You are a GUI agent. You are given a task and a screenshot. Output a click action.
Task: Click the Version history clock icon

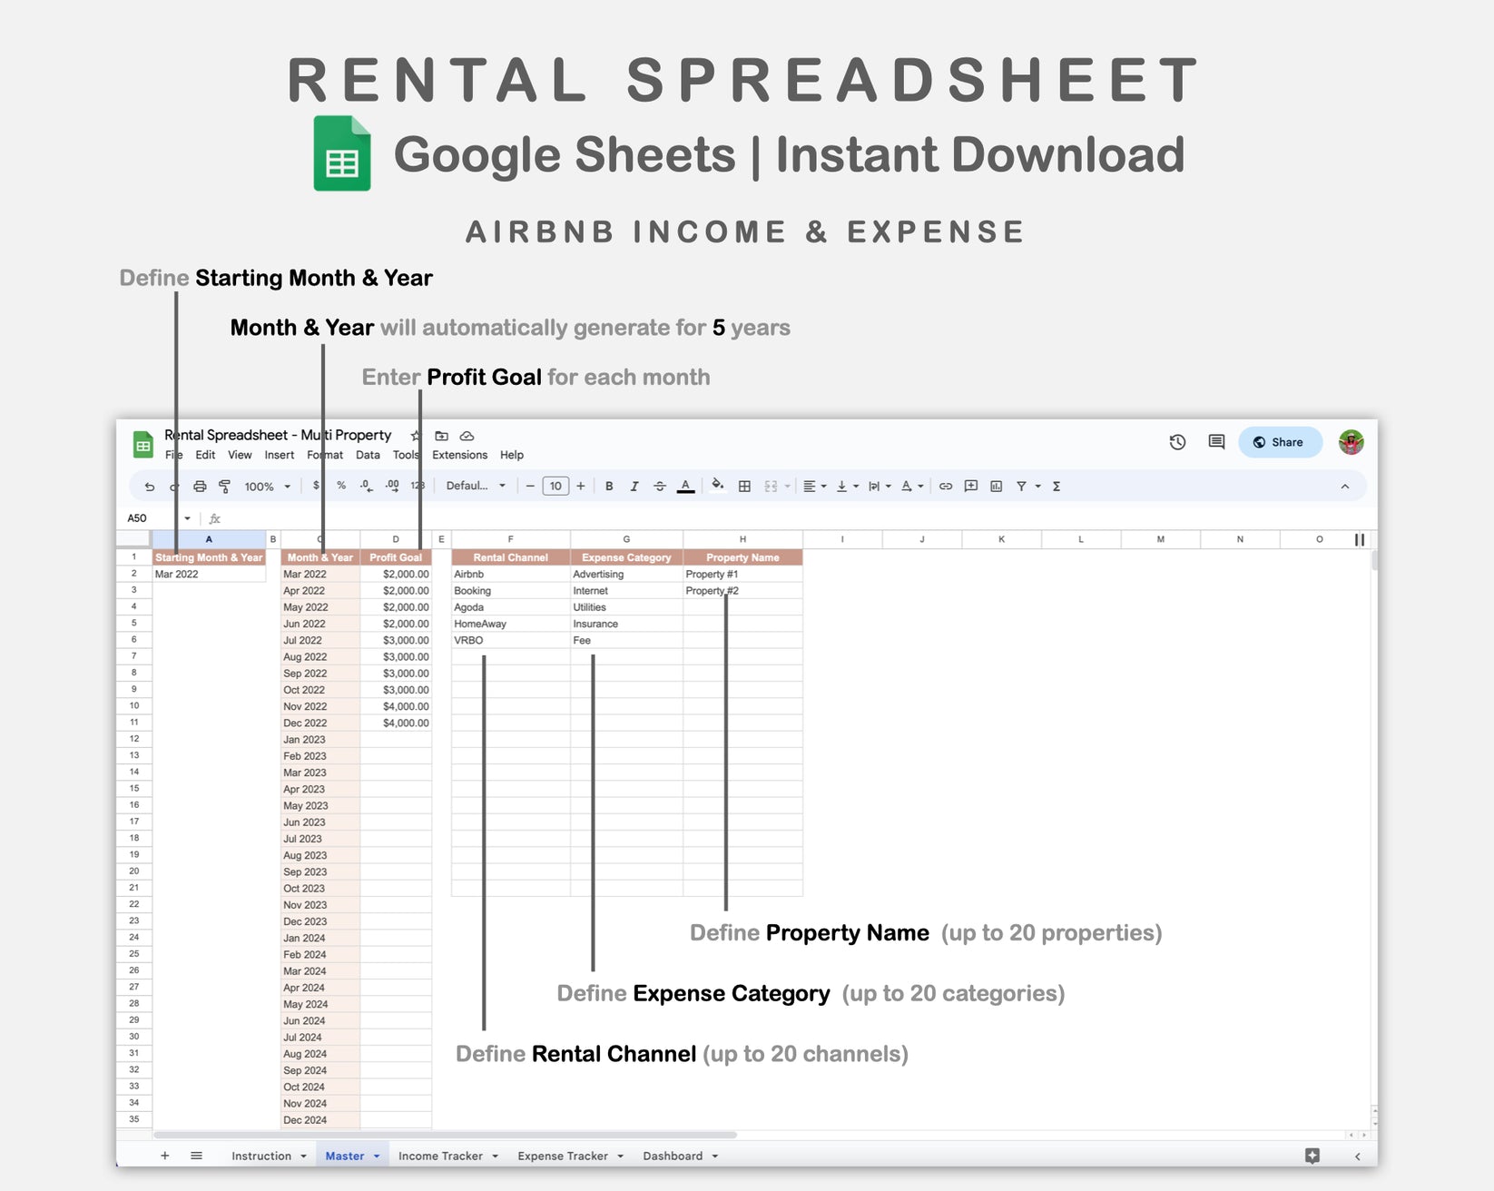pyautogui.click(x=1176, y=442)
